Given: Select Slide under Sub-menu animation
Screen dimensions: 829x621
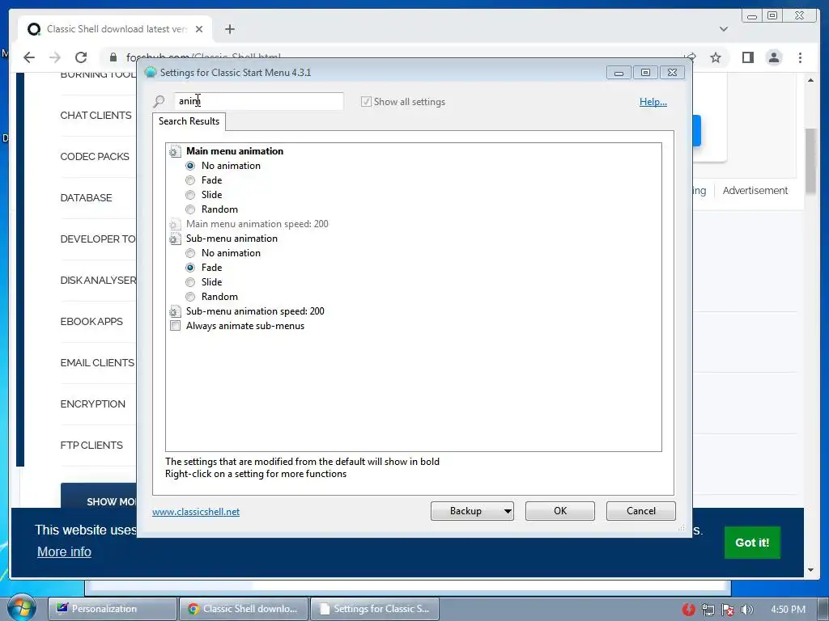Looking at the screenshot, I should pos(190,282).
